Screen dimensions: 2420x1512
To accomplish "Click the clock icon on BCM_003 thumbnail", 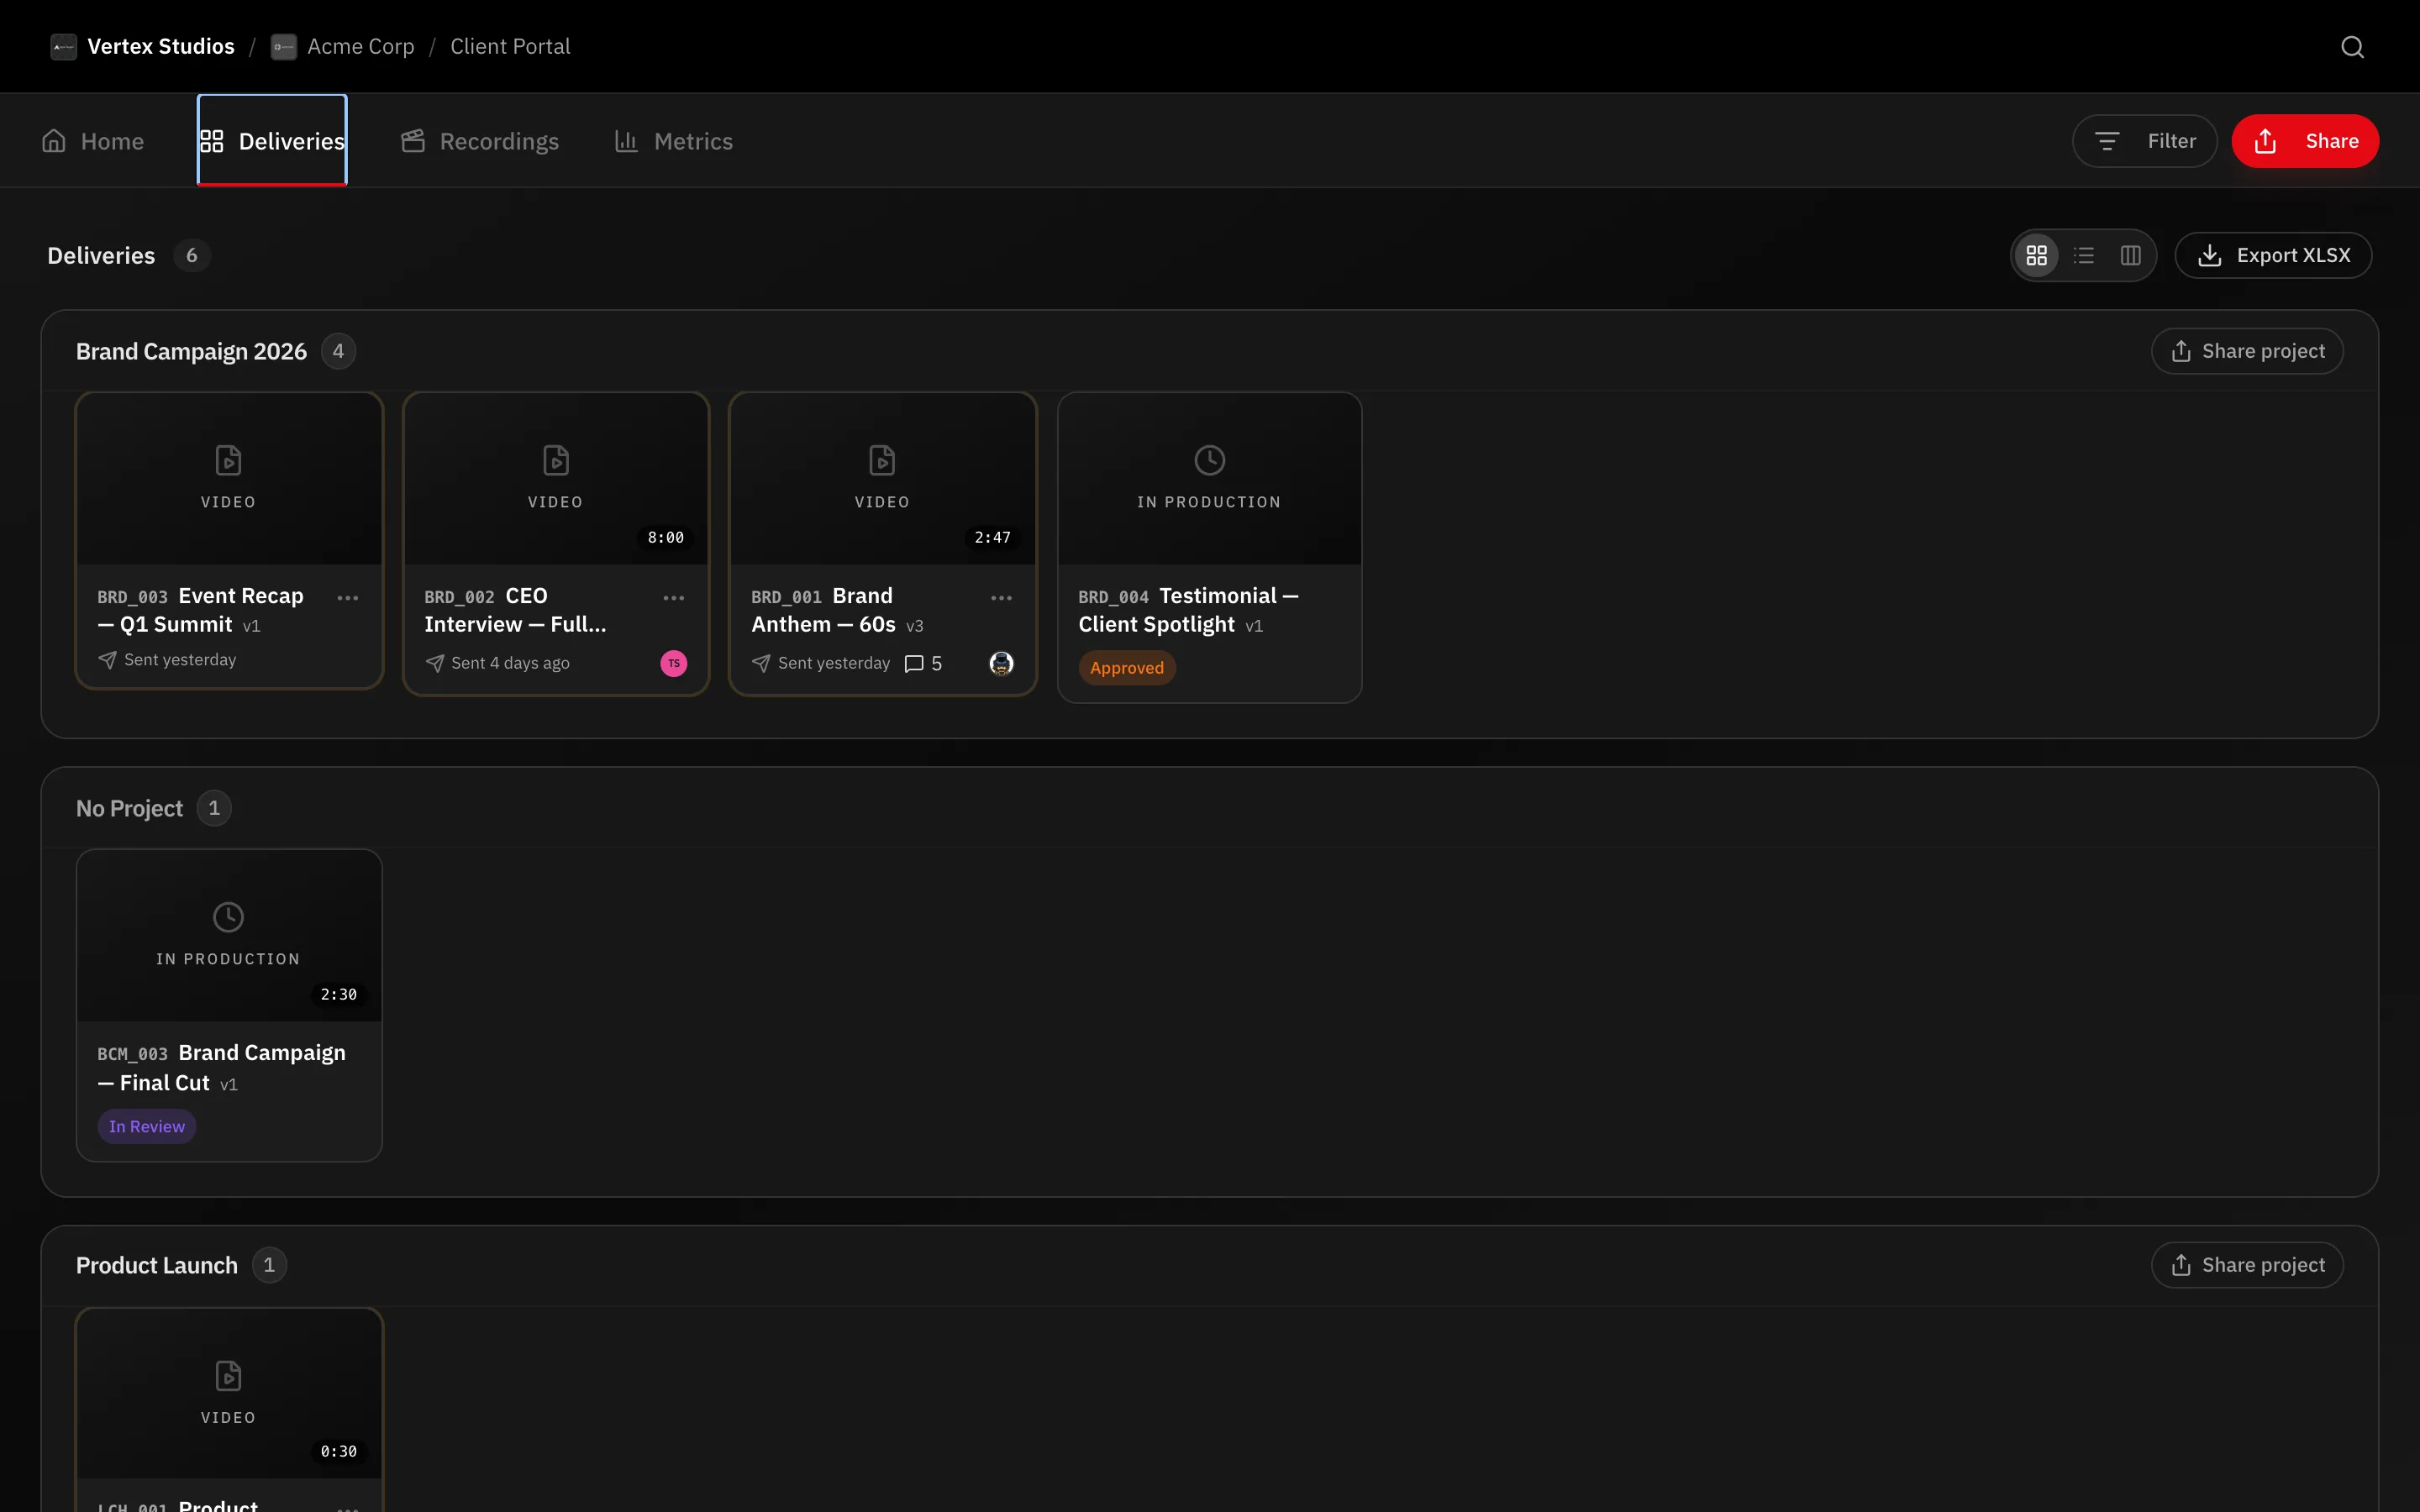I will point(229,917).
